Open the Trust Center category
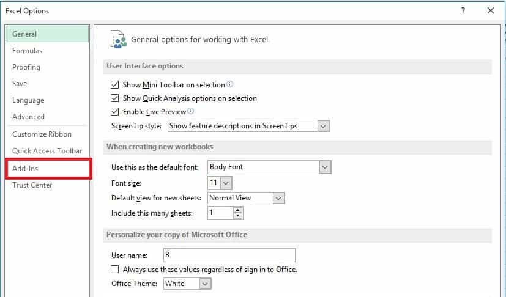The width and height of the screenshot is (506, 297). point(32,185)
